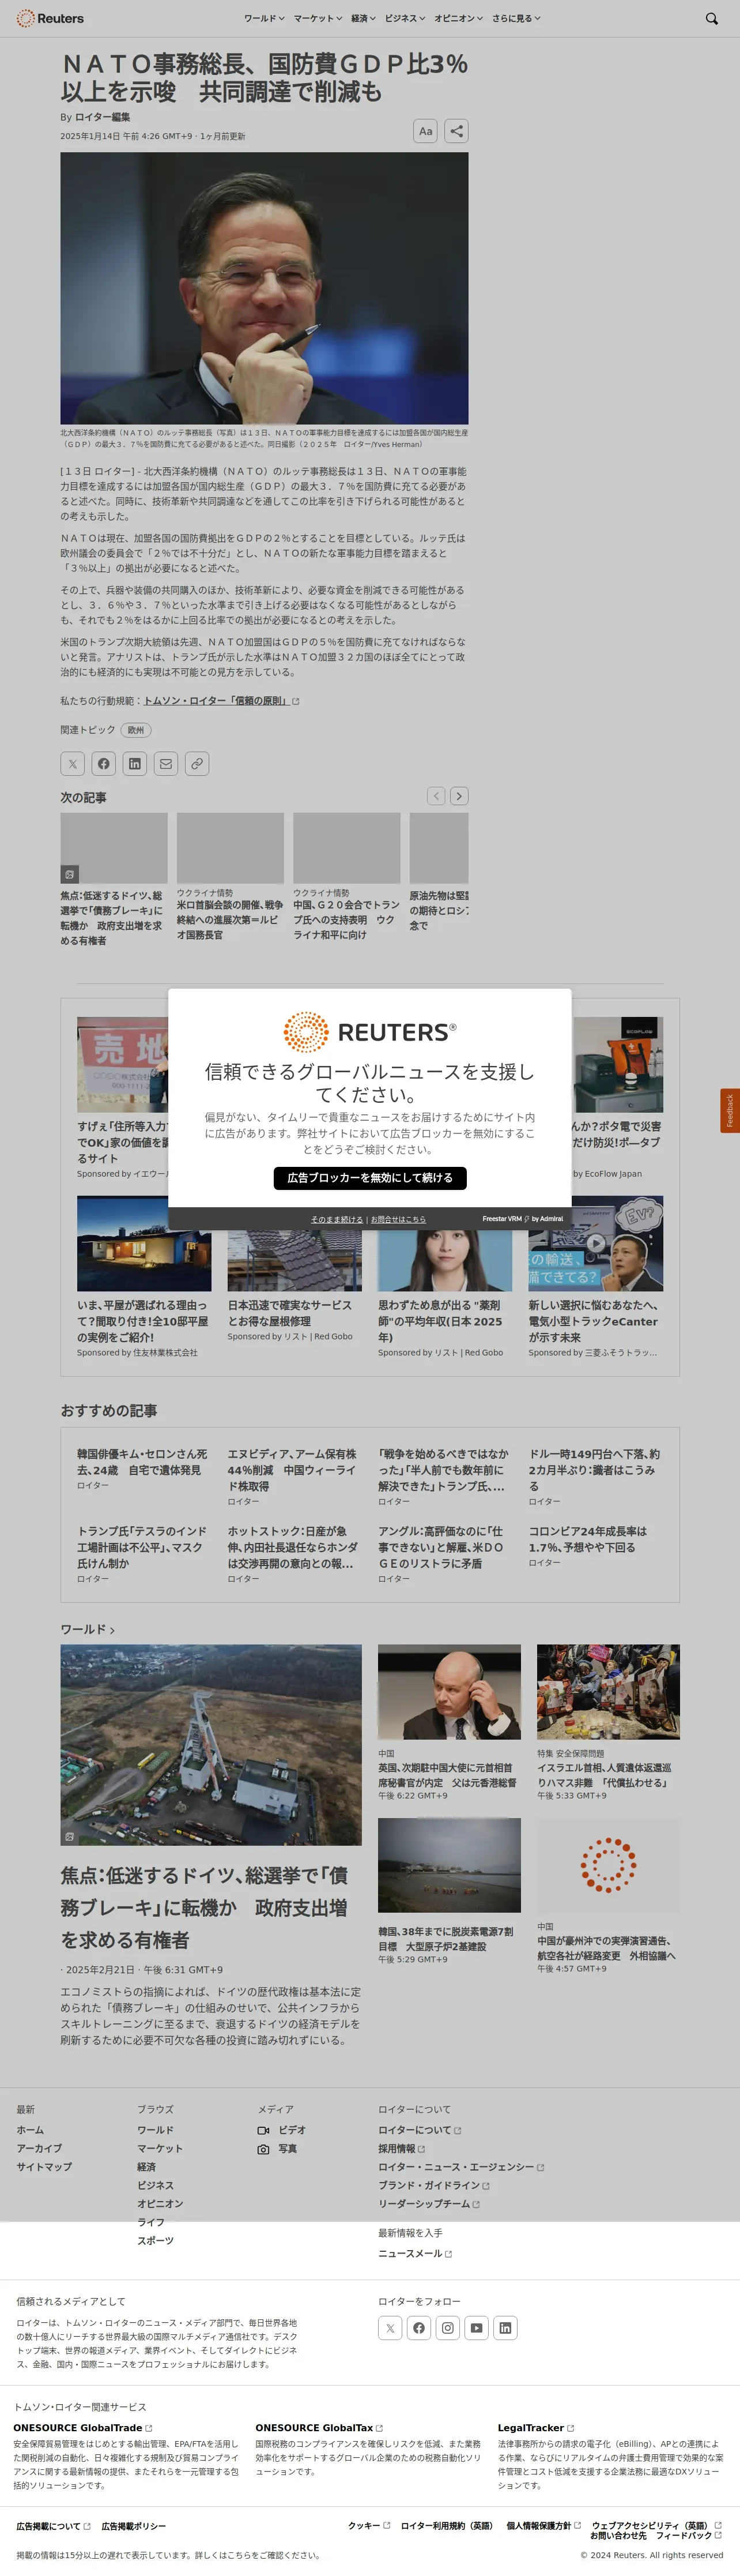Expand the ビジネス header dropdown
This screenshot has width=740, height=2576.
coord(406,18)
